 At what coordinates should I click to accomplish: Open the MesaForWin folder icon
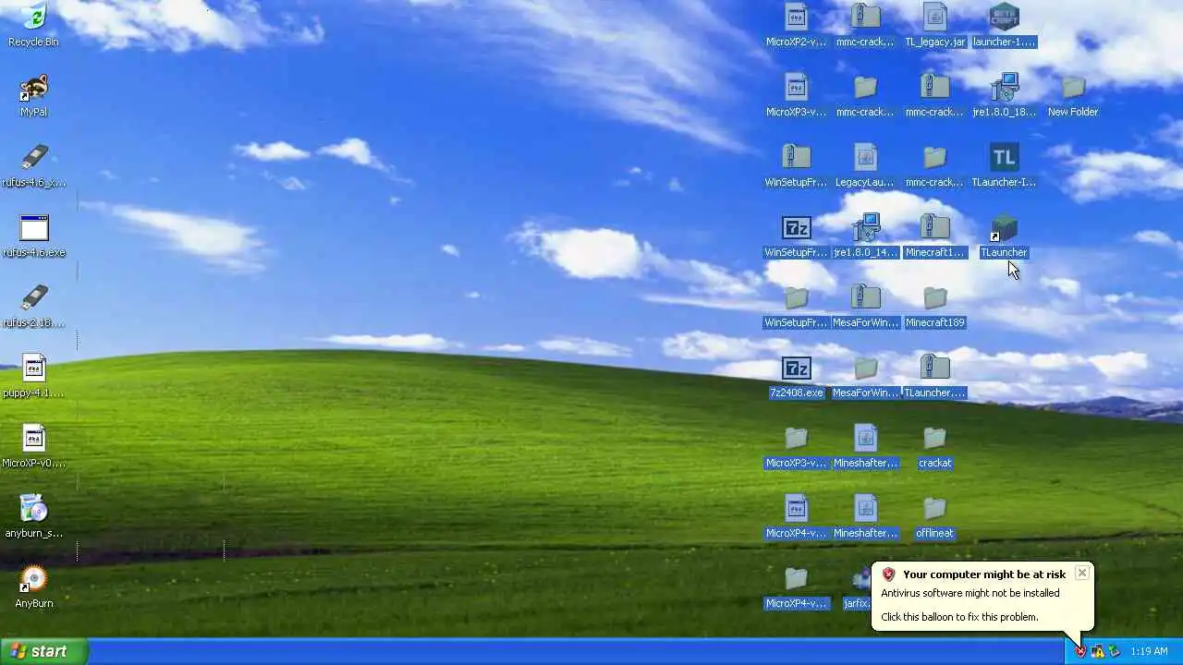coord(865,376)
